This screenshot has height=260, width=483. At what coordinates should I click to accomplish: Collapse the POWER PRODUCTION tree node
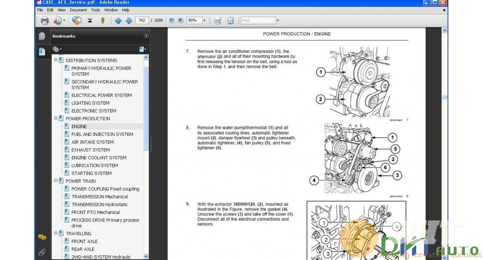(x=56, y=118)
